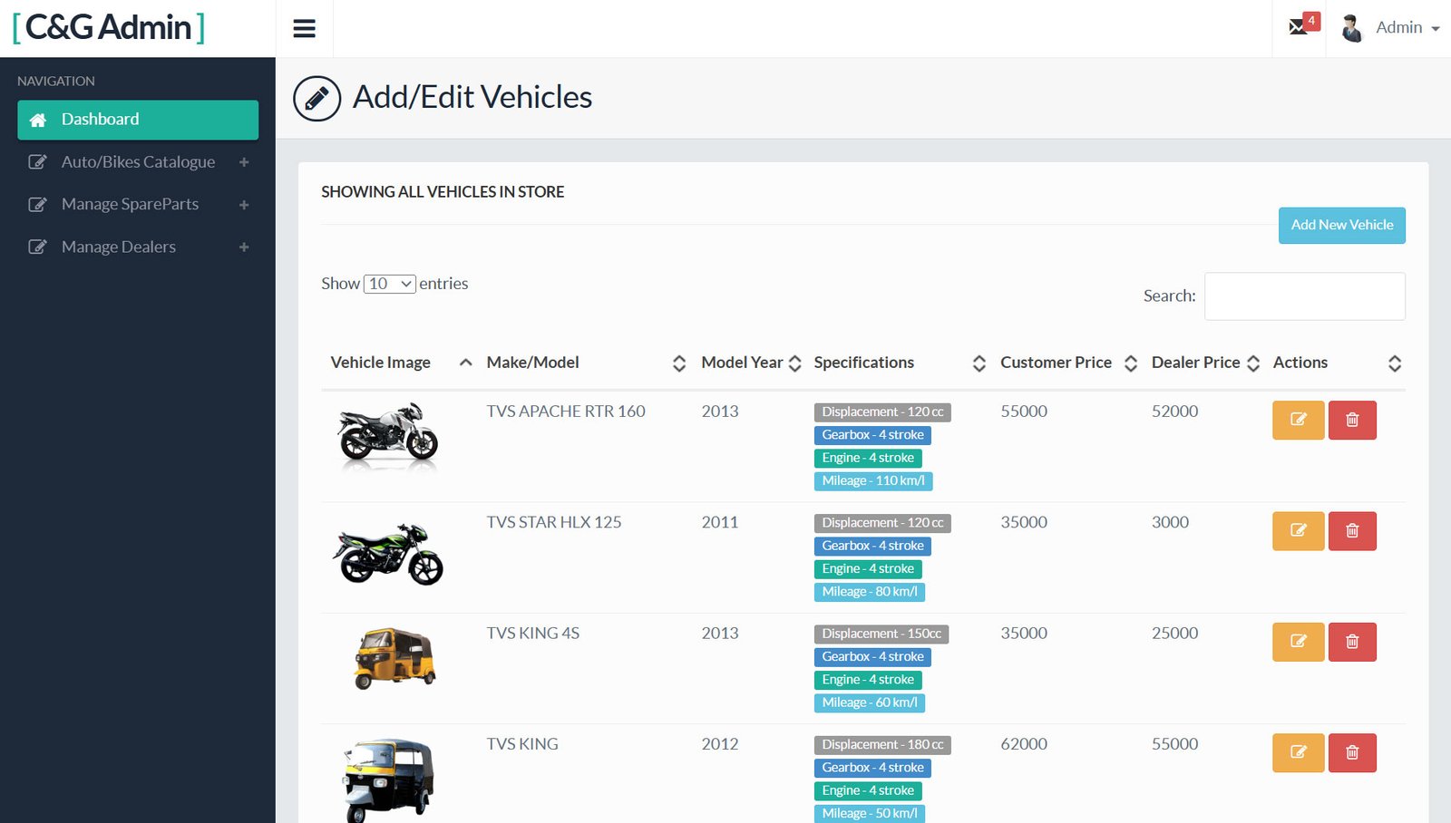The image size is (1451, 823).
Task: Sort by Dealer Price column
Action: [x=1204, y=363]
